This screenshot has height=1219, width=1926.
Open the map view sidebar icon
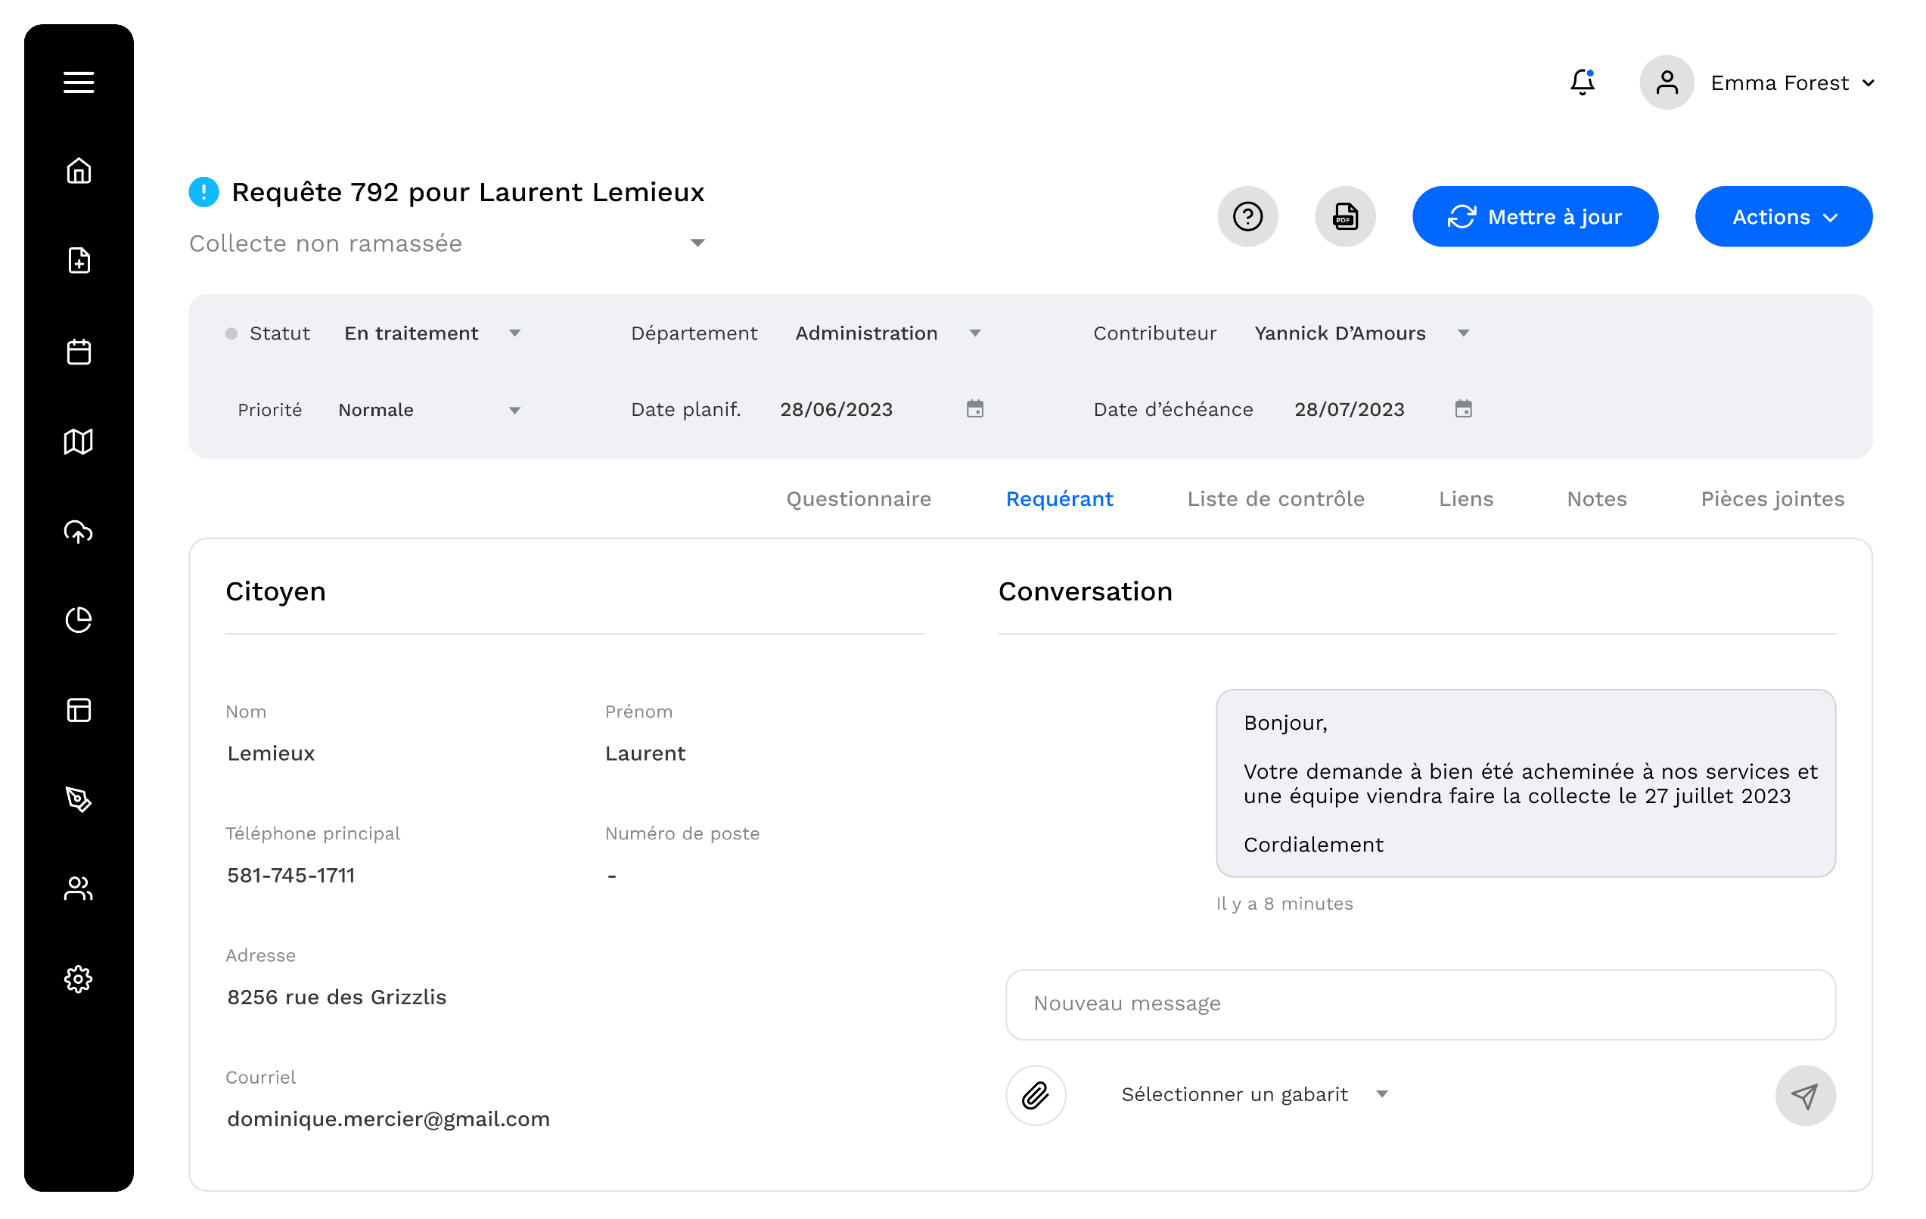click(x=79, y=441)
